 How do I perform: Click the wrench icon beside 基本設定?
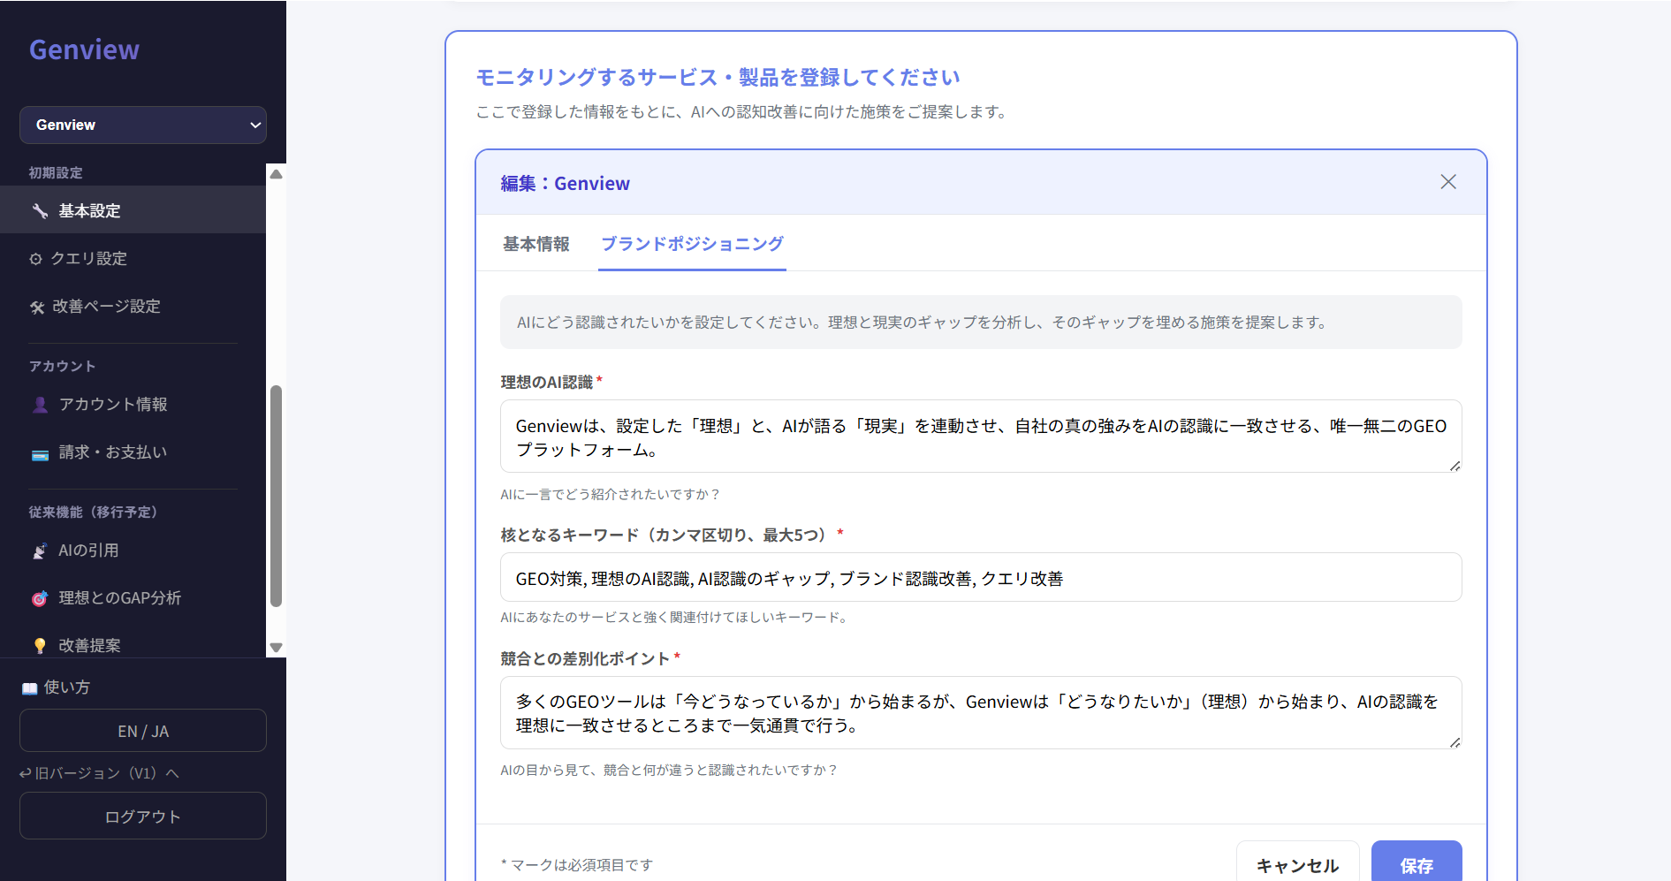pos(40,210)
